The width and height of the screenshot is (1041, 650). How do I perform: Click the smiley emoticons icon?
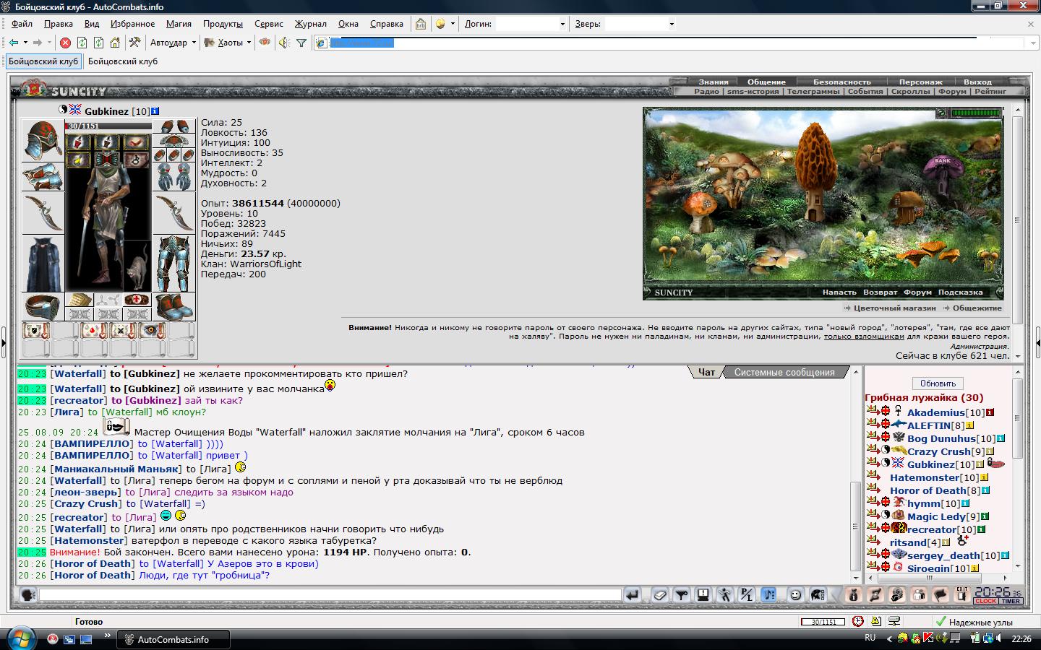(795, 595)
